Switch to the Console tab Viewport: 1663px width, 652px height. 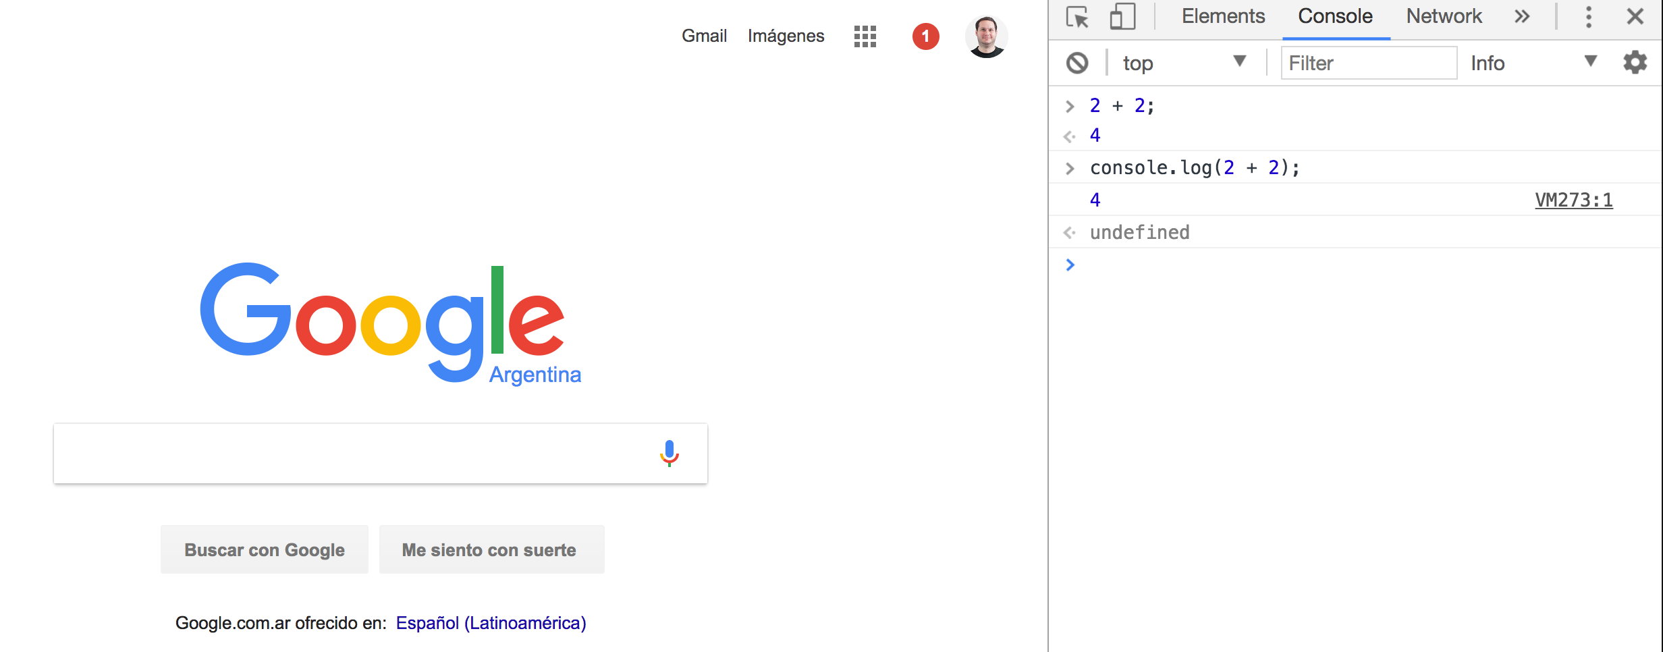click(1335, 16)
